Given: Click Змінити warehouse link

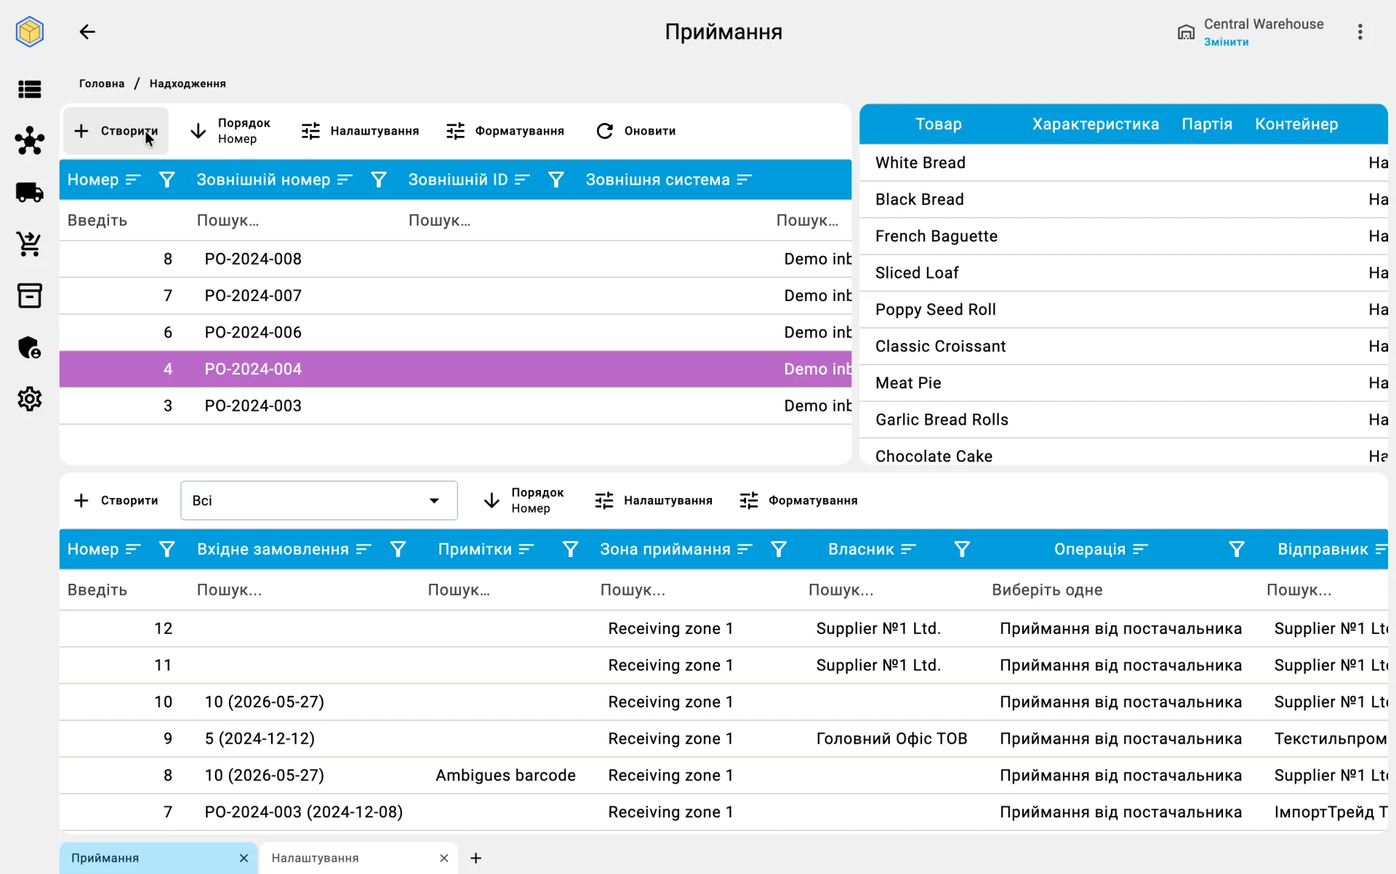Looking at the screenshot, I should (x=1226, y=42).
